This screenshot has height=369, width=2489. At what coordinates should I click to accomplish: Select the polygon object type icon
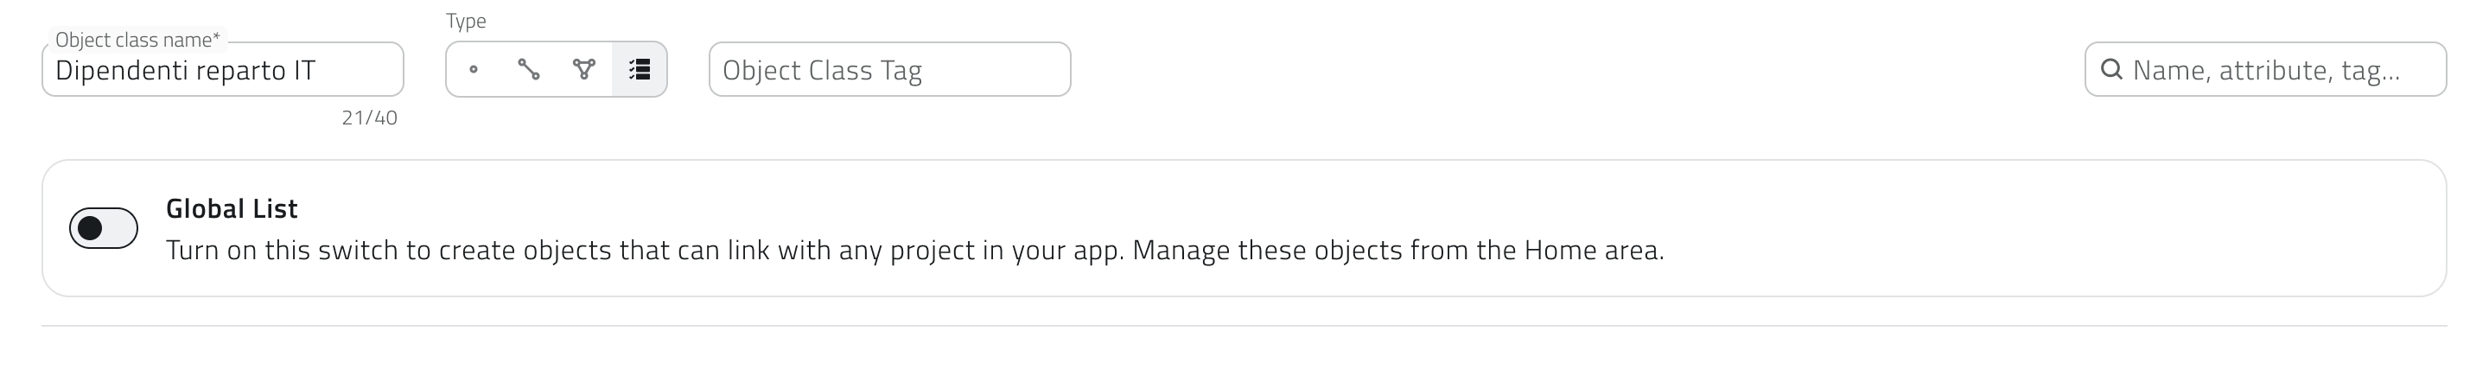click(x=583, y=69)
